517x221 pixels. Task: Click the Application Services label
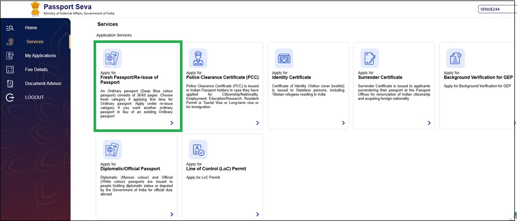(x=114, y=35)
